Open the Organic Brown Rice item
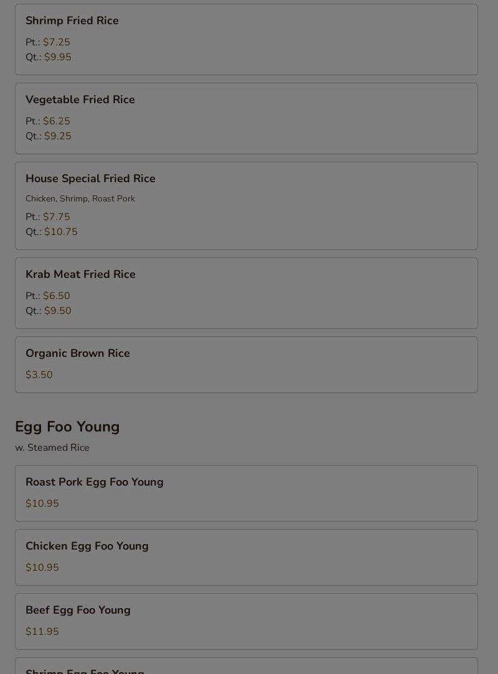 click(247, 364)
